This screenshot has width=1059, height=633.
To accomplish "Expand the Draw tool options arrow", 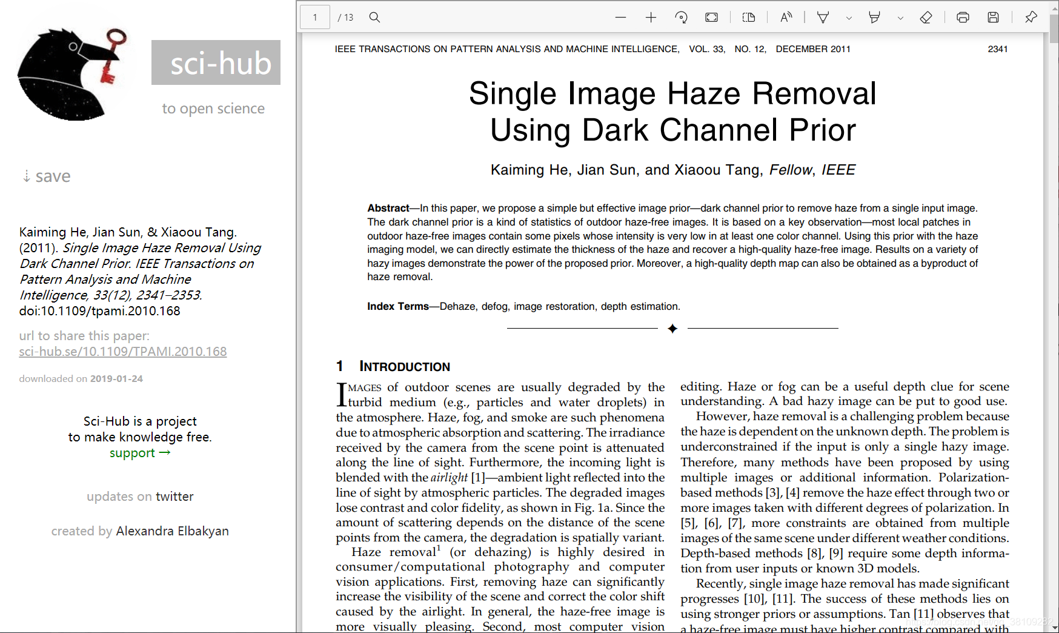I will [x=849, y=18].
